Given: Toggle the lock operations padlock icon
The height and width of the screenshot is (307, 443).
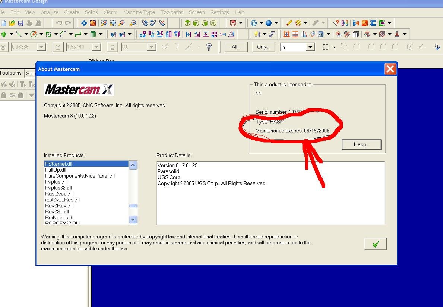Looking at the screenshot, I should 3,95.
